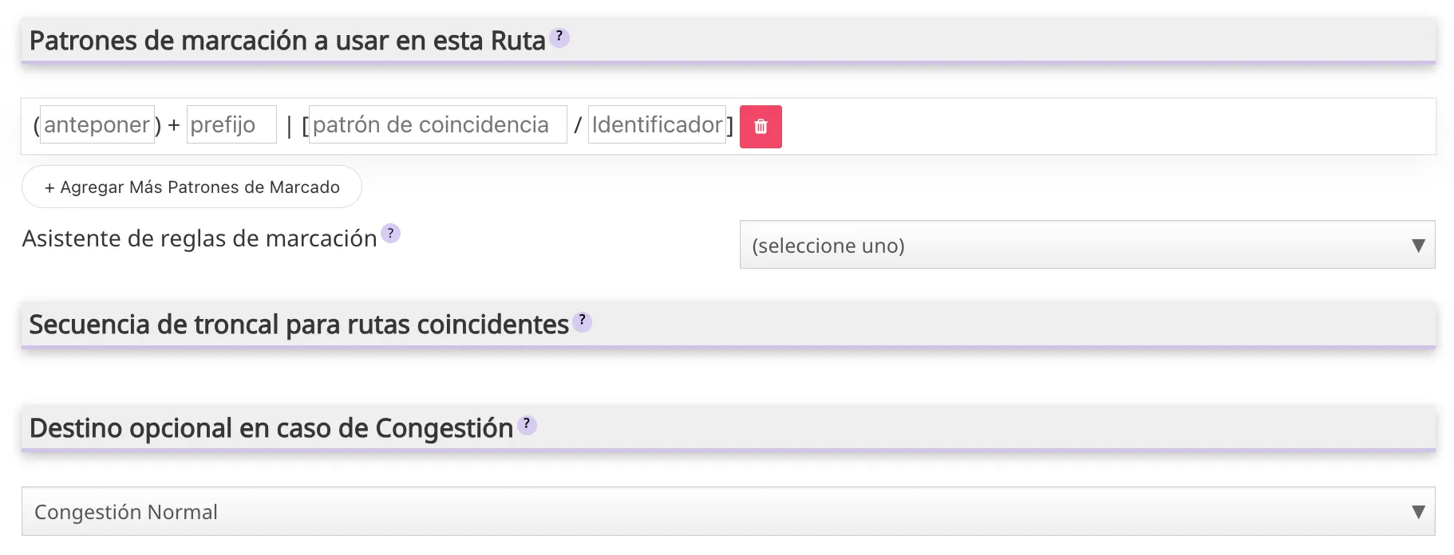Delete the dial pattern row with trash button
Viewport: 1454px width, 555px height.
(x=761, y=127)
